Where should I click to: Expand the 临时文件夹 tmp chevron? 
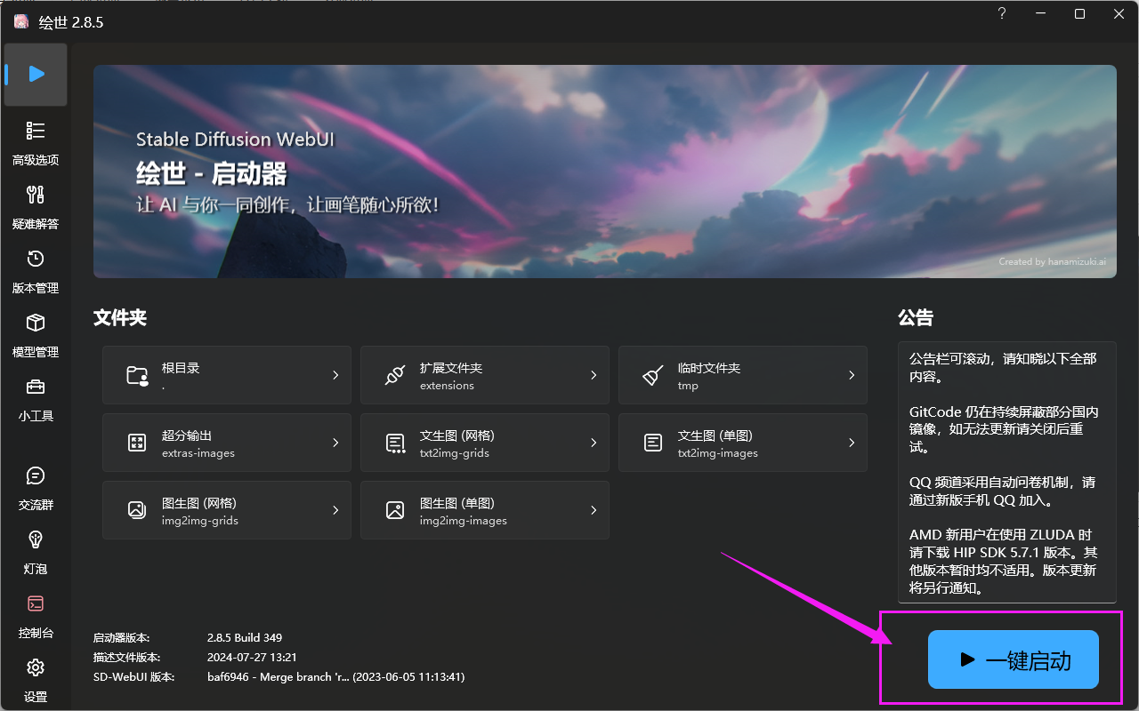click(x=852, y=375)
